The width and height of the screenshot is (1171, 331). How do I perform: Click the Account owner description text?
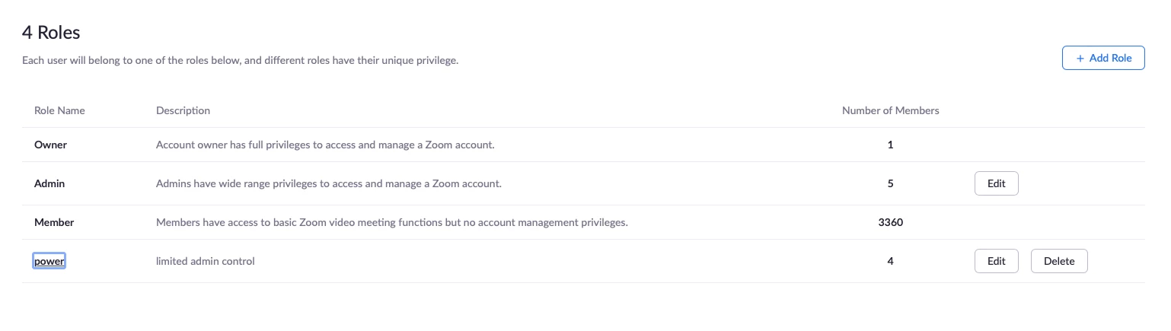click(x=325, y=145)
